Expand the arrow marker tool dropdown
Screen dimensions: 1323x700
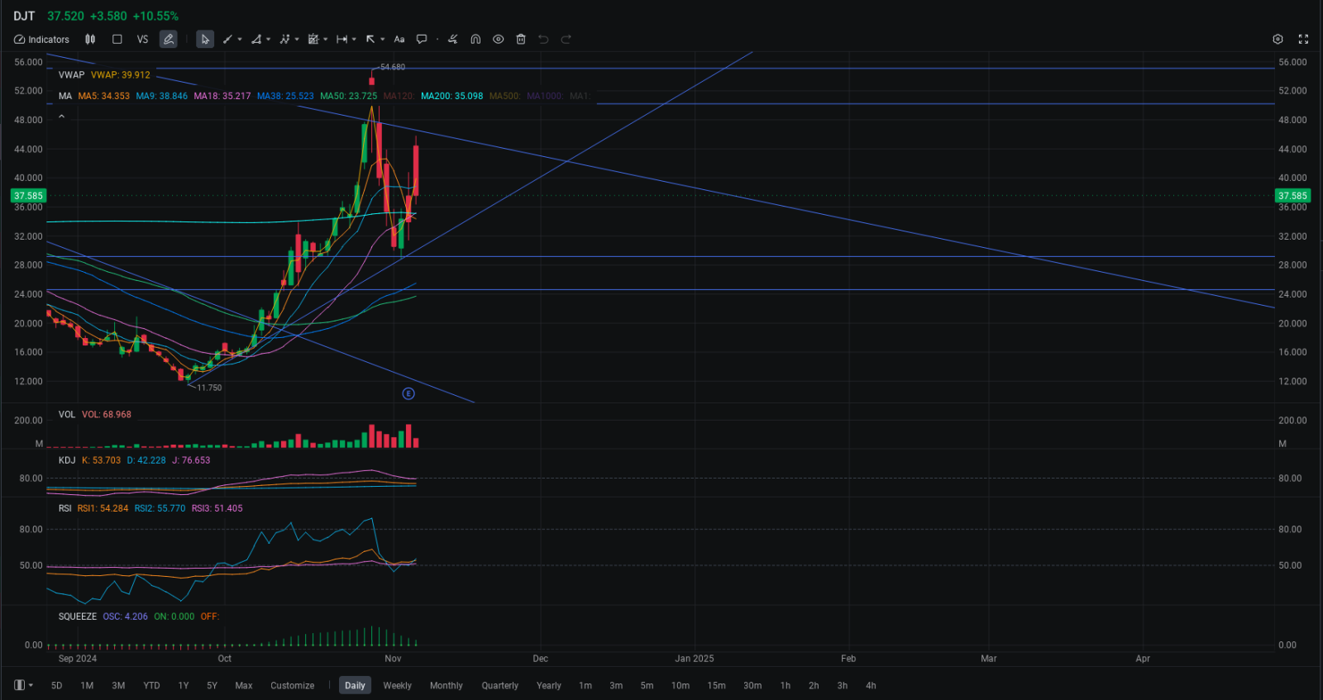(x=383, y=39)
